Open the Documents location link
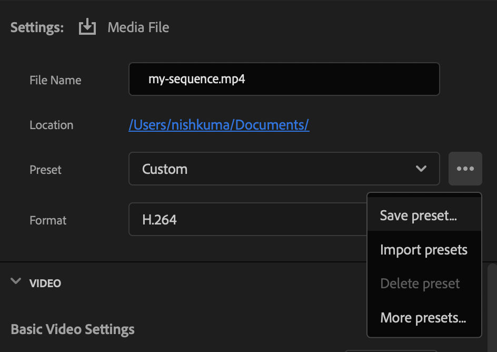The height and width of the screenshot is (352, 497). [x=219, y=125]
